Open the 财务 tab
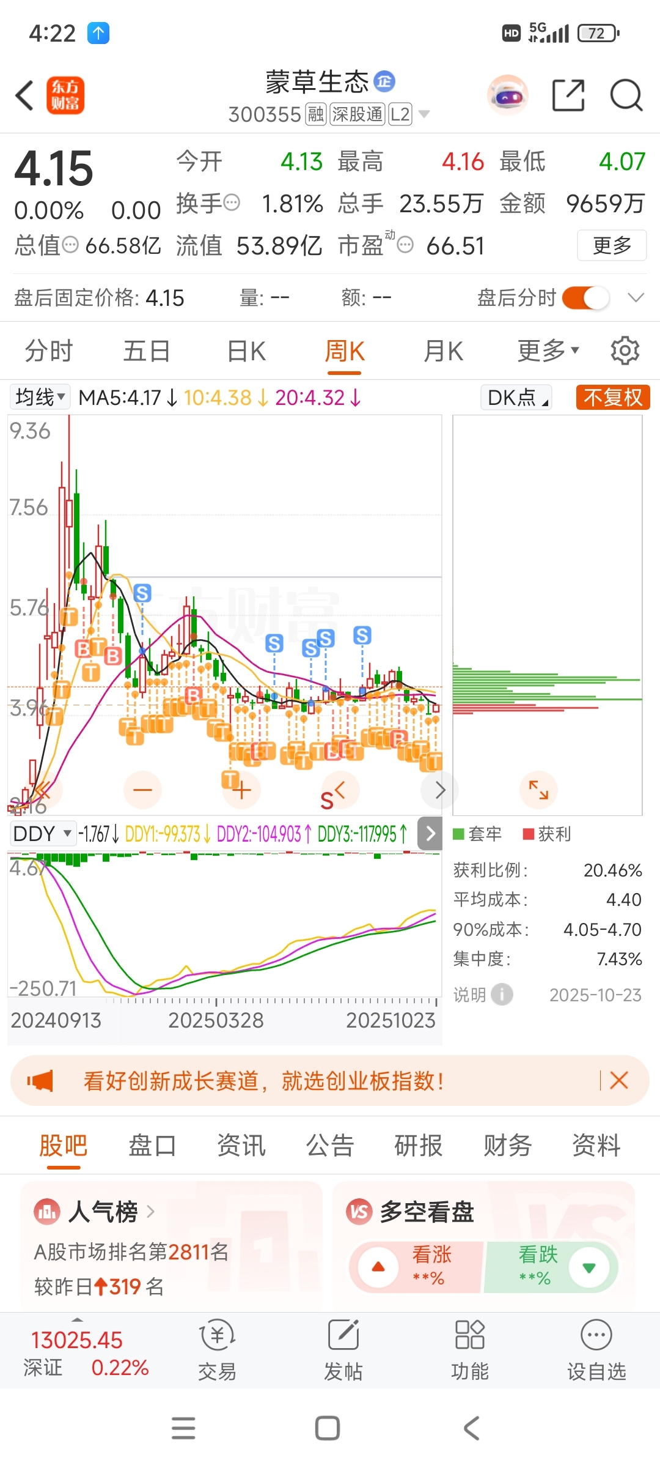Viewport: 660px width, 1468px height. point(508,1145)
